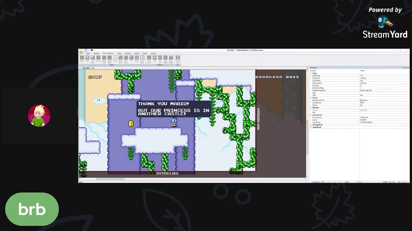Screen dimensions: 412x231
Task: Open the General ribbon tab
Action: click(96, 53)
